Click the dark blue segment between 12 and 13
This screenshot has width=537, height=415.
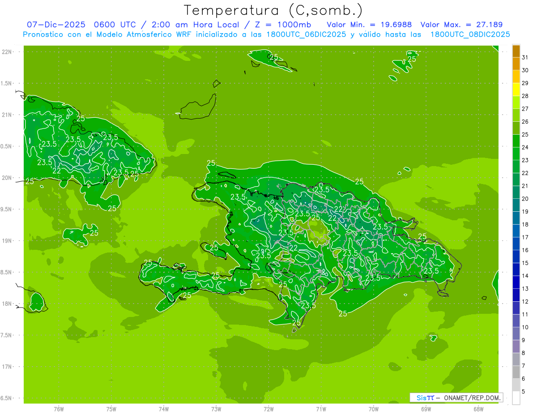516,295
